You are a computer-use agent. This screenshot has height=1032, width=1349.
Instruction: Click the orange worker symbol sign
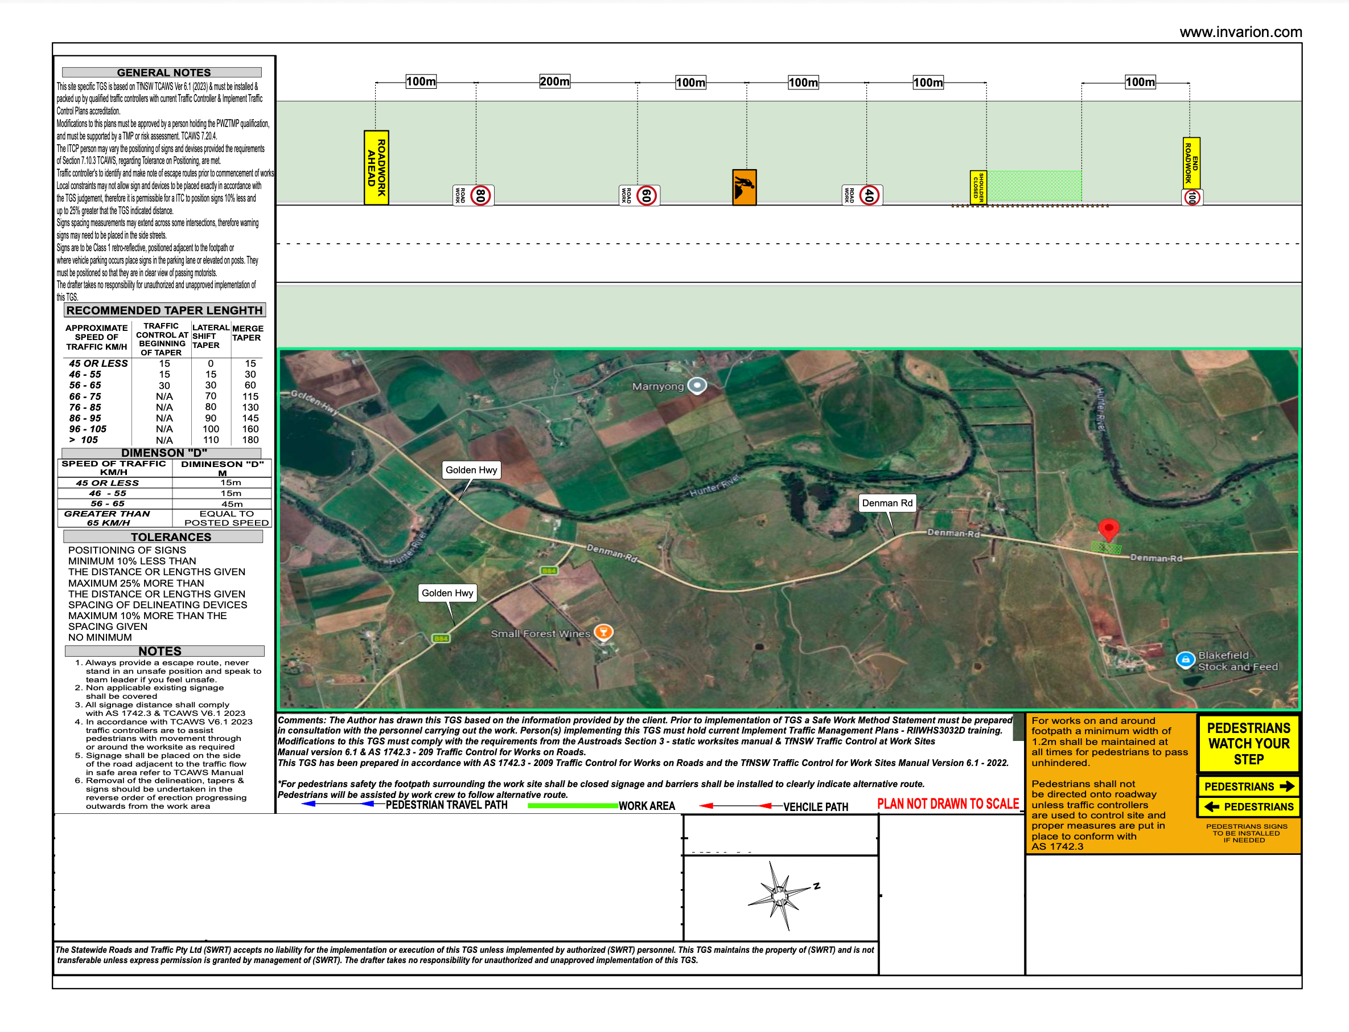(745, 187)
